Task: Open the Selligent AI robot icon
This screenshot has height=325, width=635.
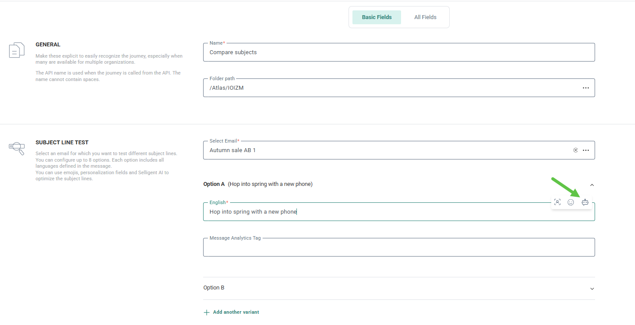Action: 585,202
